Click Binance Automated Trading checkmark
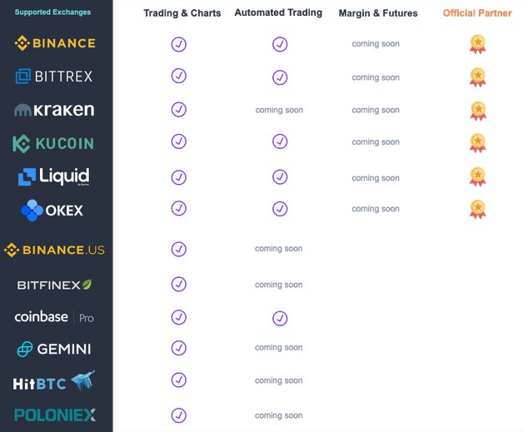The width and height of the screenshot is (523, 432). coord(280,44)
